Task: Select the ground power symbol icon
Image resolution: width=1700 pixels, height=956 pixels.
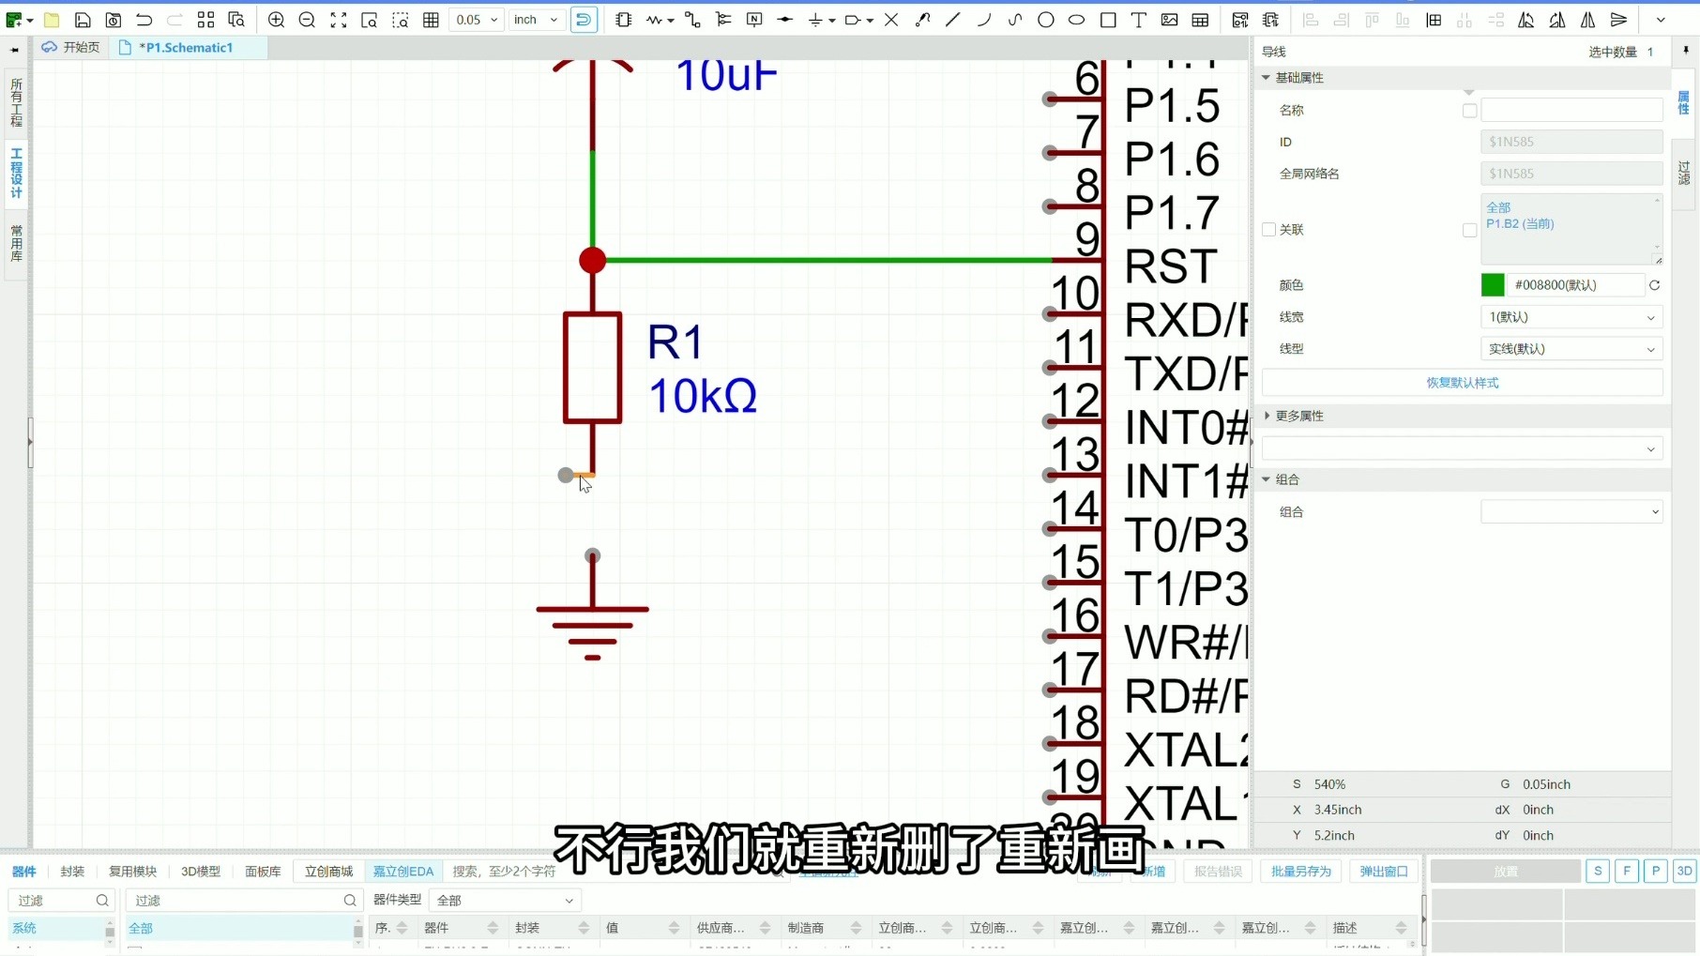Action: [815, 20]
